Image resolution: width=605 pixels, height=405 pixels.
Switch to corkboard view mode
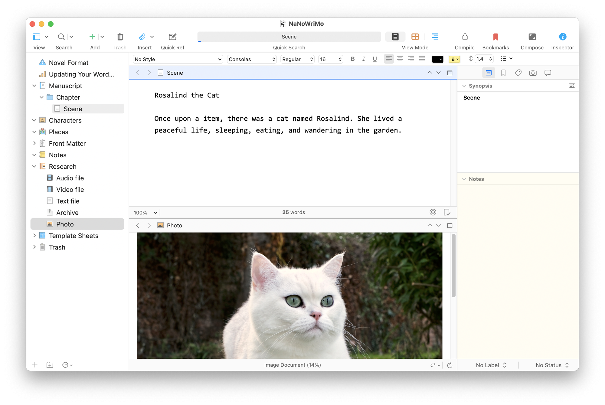415,37
